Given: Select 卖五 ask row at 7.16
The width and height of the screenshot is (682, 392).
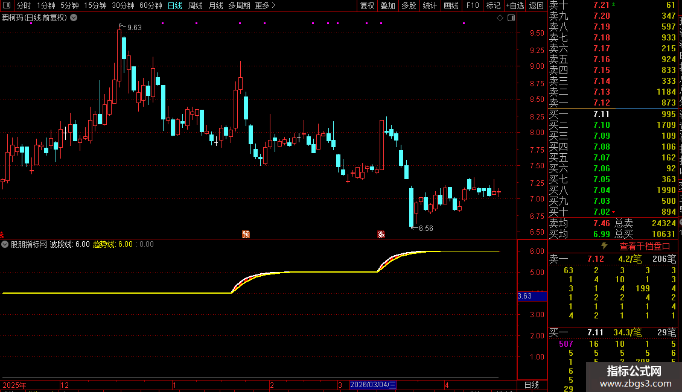Looking at the screenshot, I should [613, 59].
